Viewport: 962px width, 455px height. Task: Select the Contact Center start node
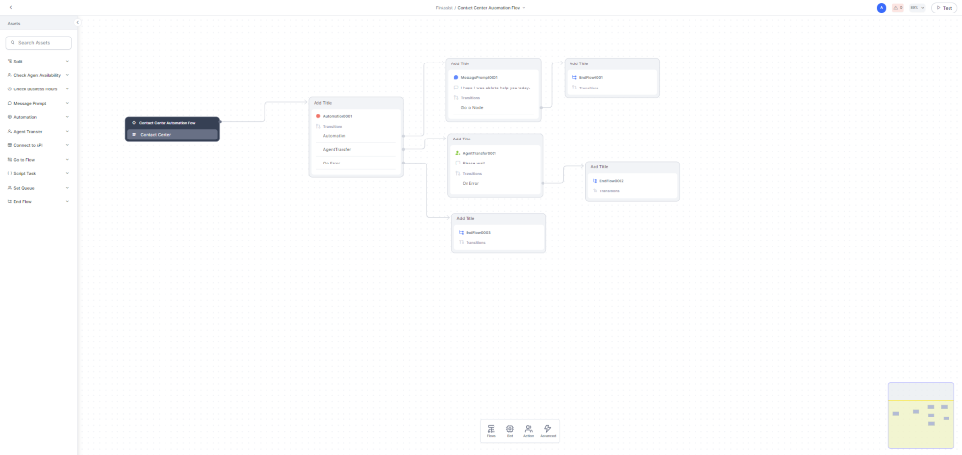[172, 134]
